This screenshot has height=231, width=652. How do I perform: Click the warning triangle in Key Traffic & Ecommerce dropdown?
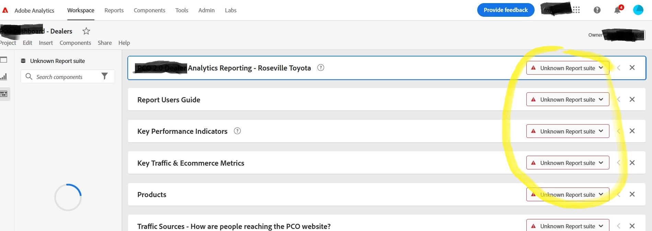(x=533, y=163)
